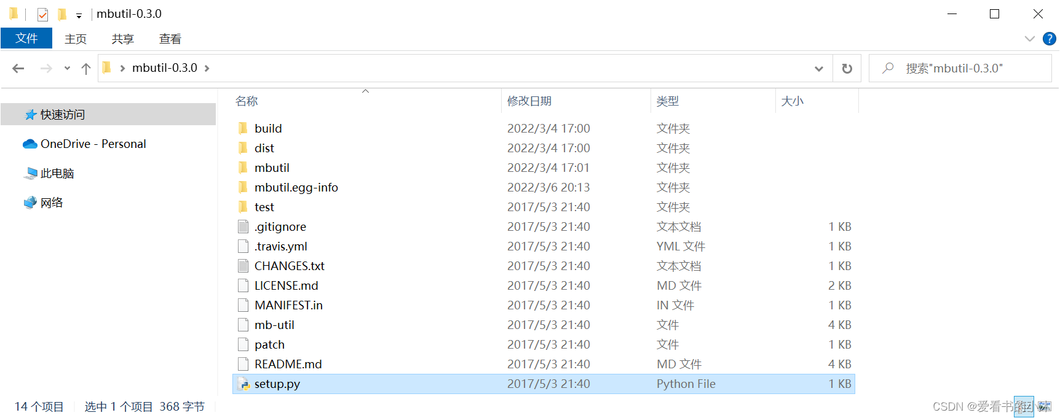Open Help via the question mark icon

tap(1050, 39)
